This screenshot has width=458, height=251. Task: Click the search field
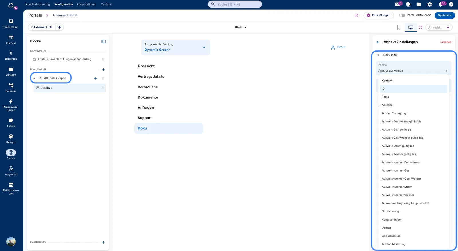click(x=235, y=4)
